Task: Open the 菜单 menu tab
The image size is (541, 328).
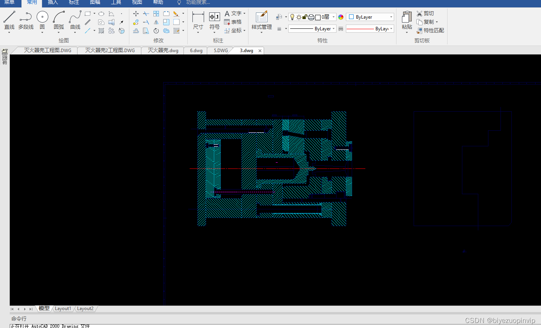Action: point(9,2)
